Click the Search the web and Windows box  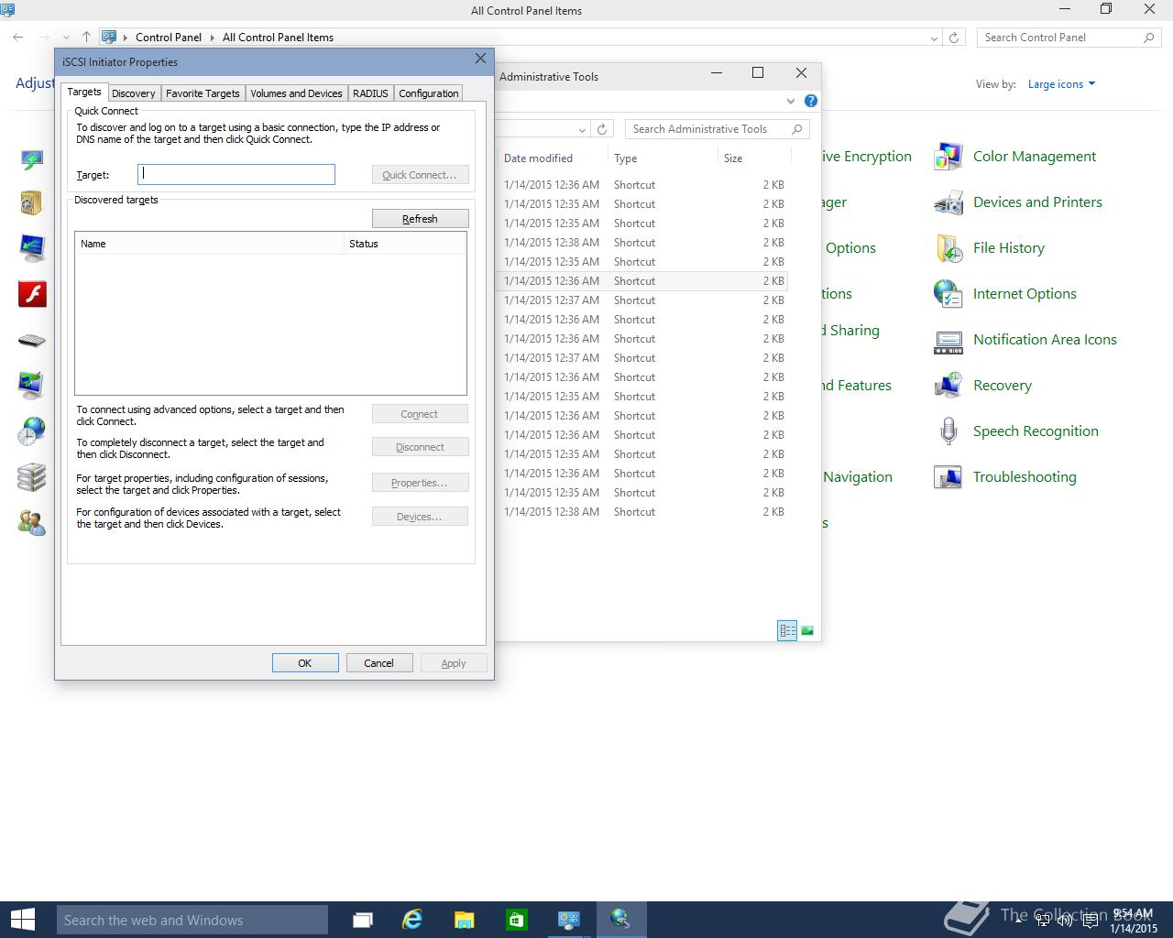tap(192, 920)
